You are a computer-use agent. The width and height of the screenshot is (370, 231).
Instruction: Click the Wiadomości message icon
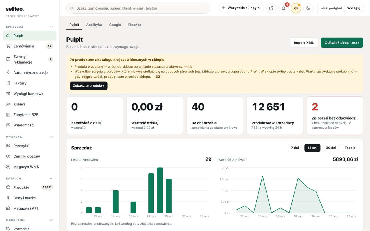[x=8, y=125]
